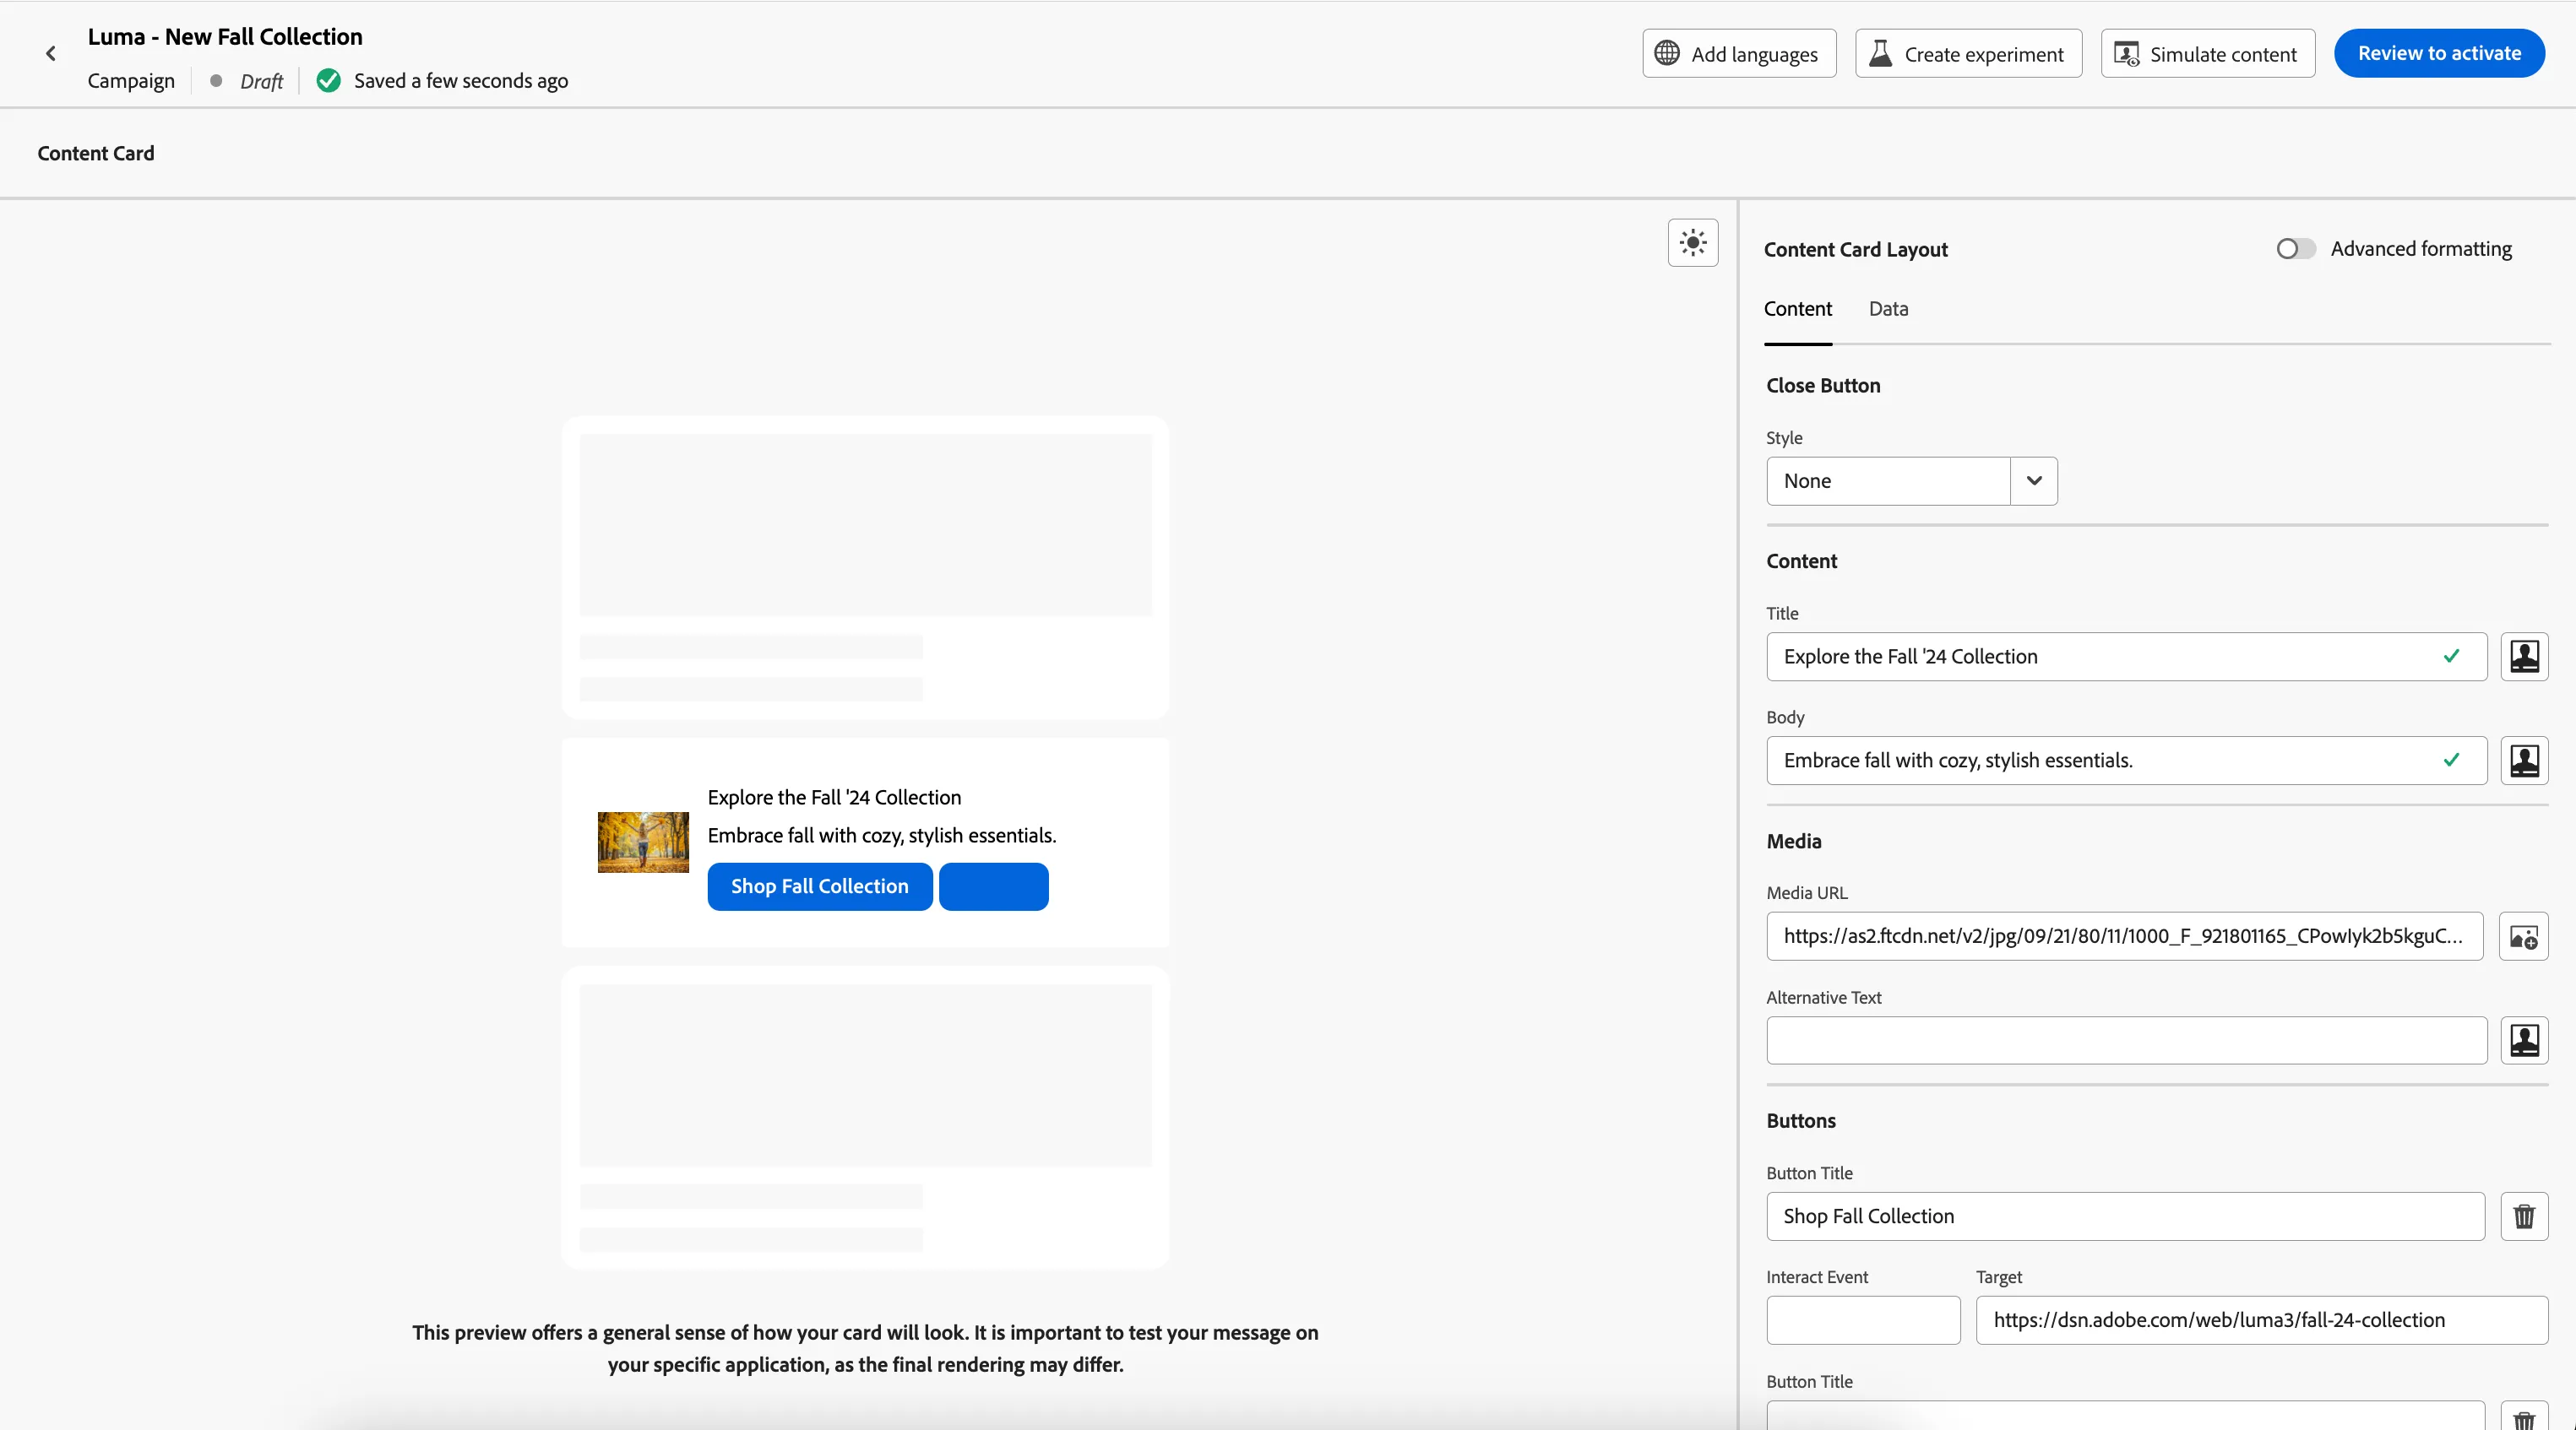Focus the empty Alternative Text field
The width and height of the screenshot is (2576, 1430).
point(2126,1040)
